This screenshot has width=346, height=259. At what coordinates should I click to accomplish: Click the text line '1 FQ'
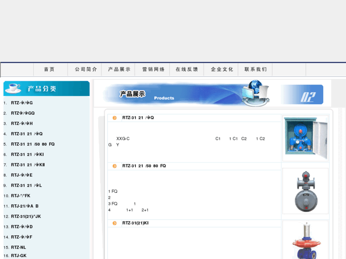tap(113, 192)
